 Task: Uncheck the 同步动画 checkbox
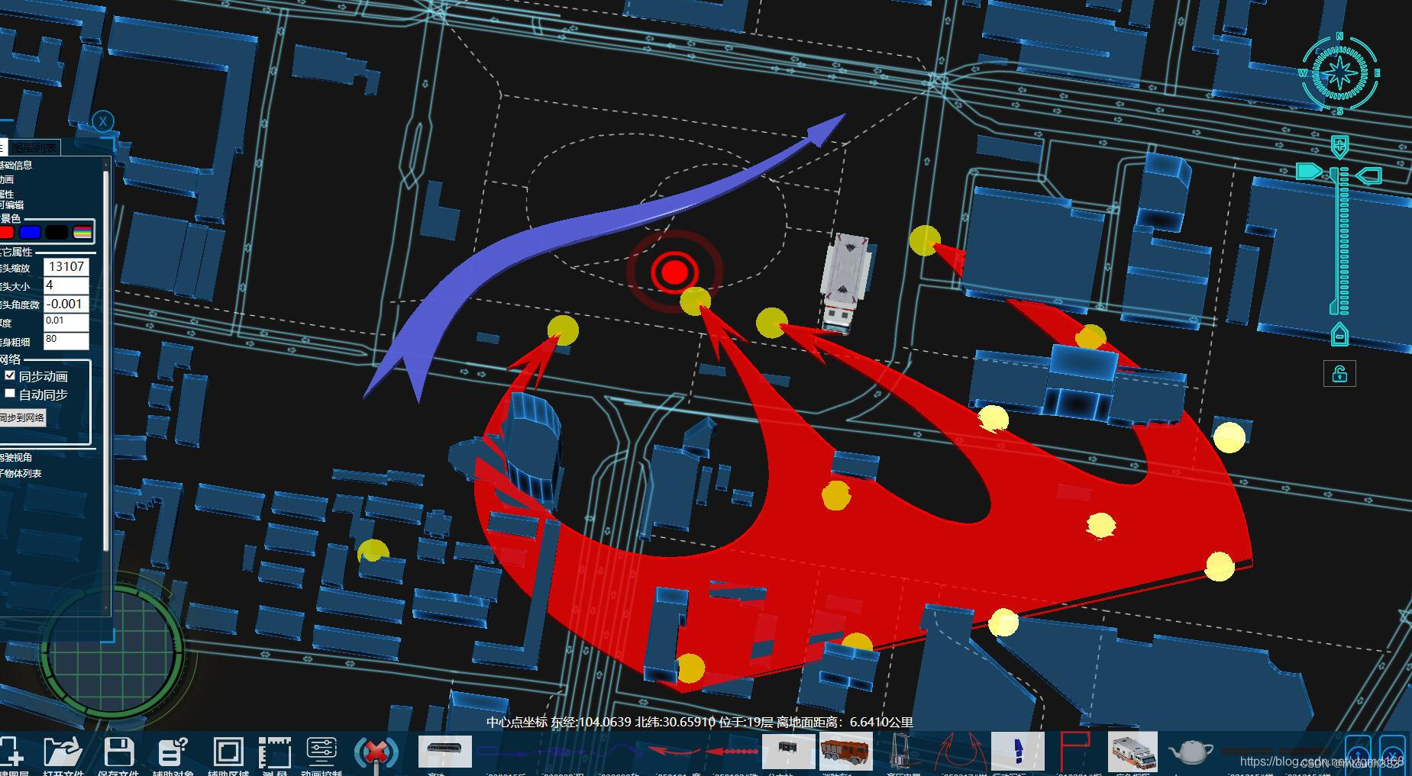(10, 375)
